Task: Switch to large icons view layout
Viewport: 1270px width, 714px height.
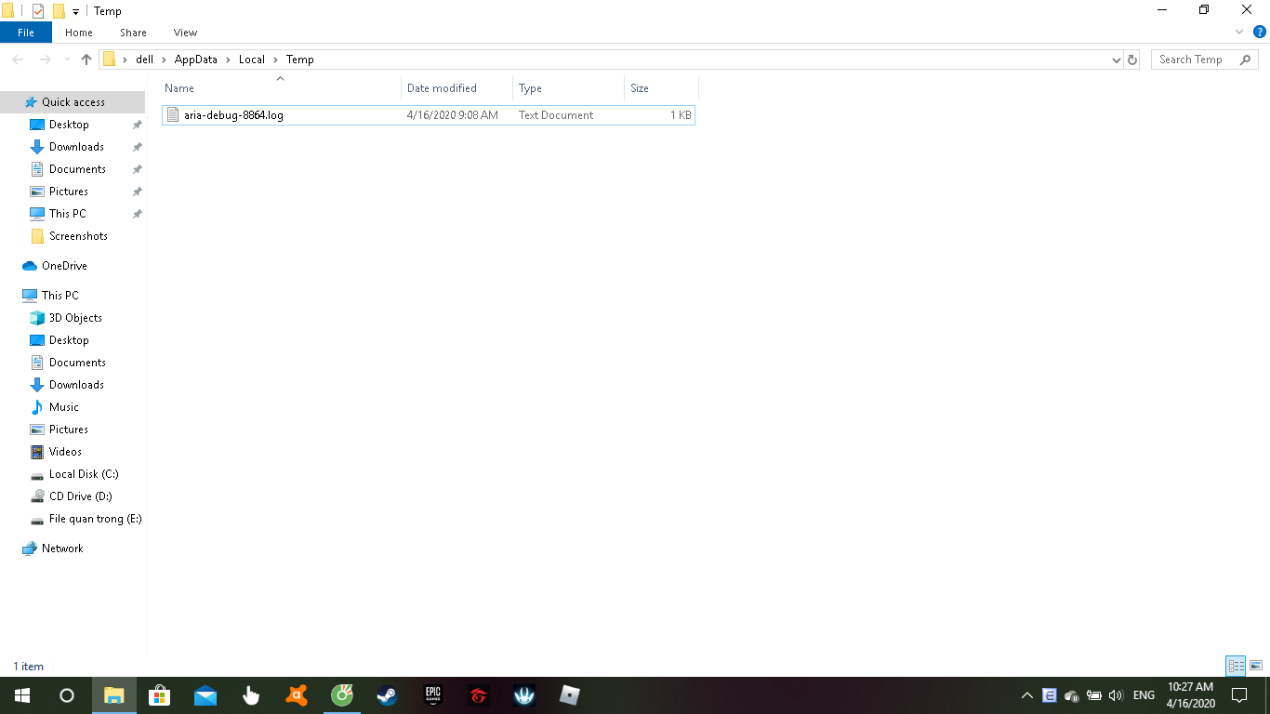Action: pos(1256,666)
